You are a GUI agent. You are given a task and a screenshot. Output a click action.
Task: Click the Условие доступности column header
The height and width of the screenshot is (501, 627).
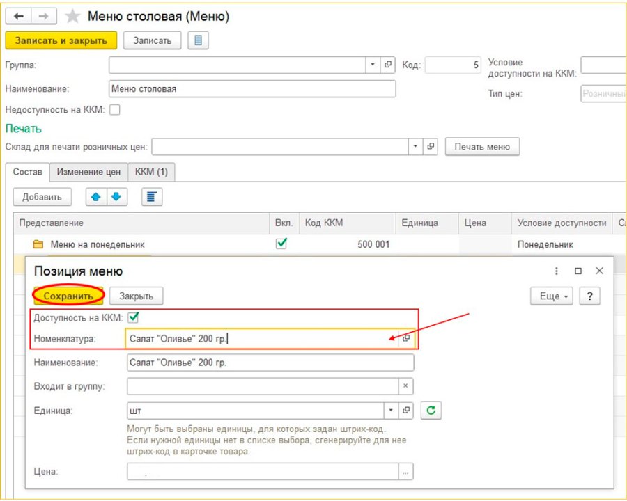(x=562, y=223)
